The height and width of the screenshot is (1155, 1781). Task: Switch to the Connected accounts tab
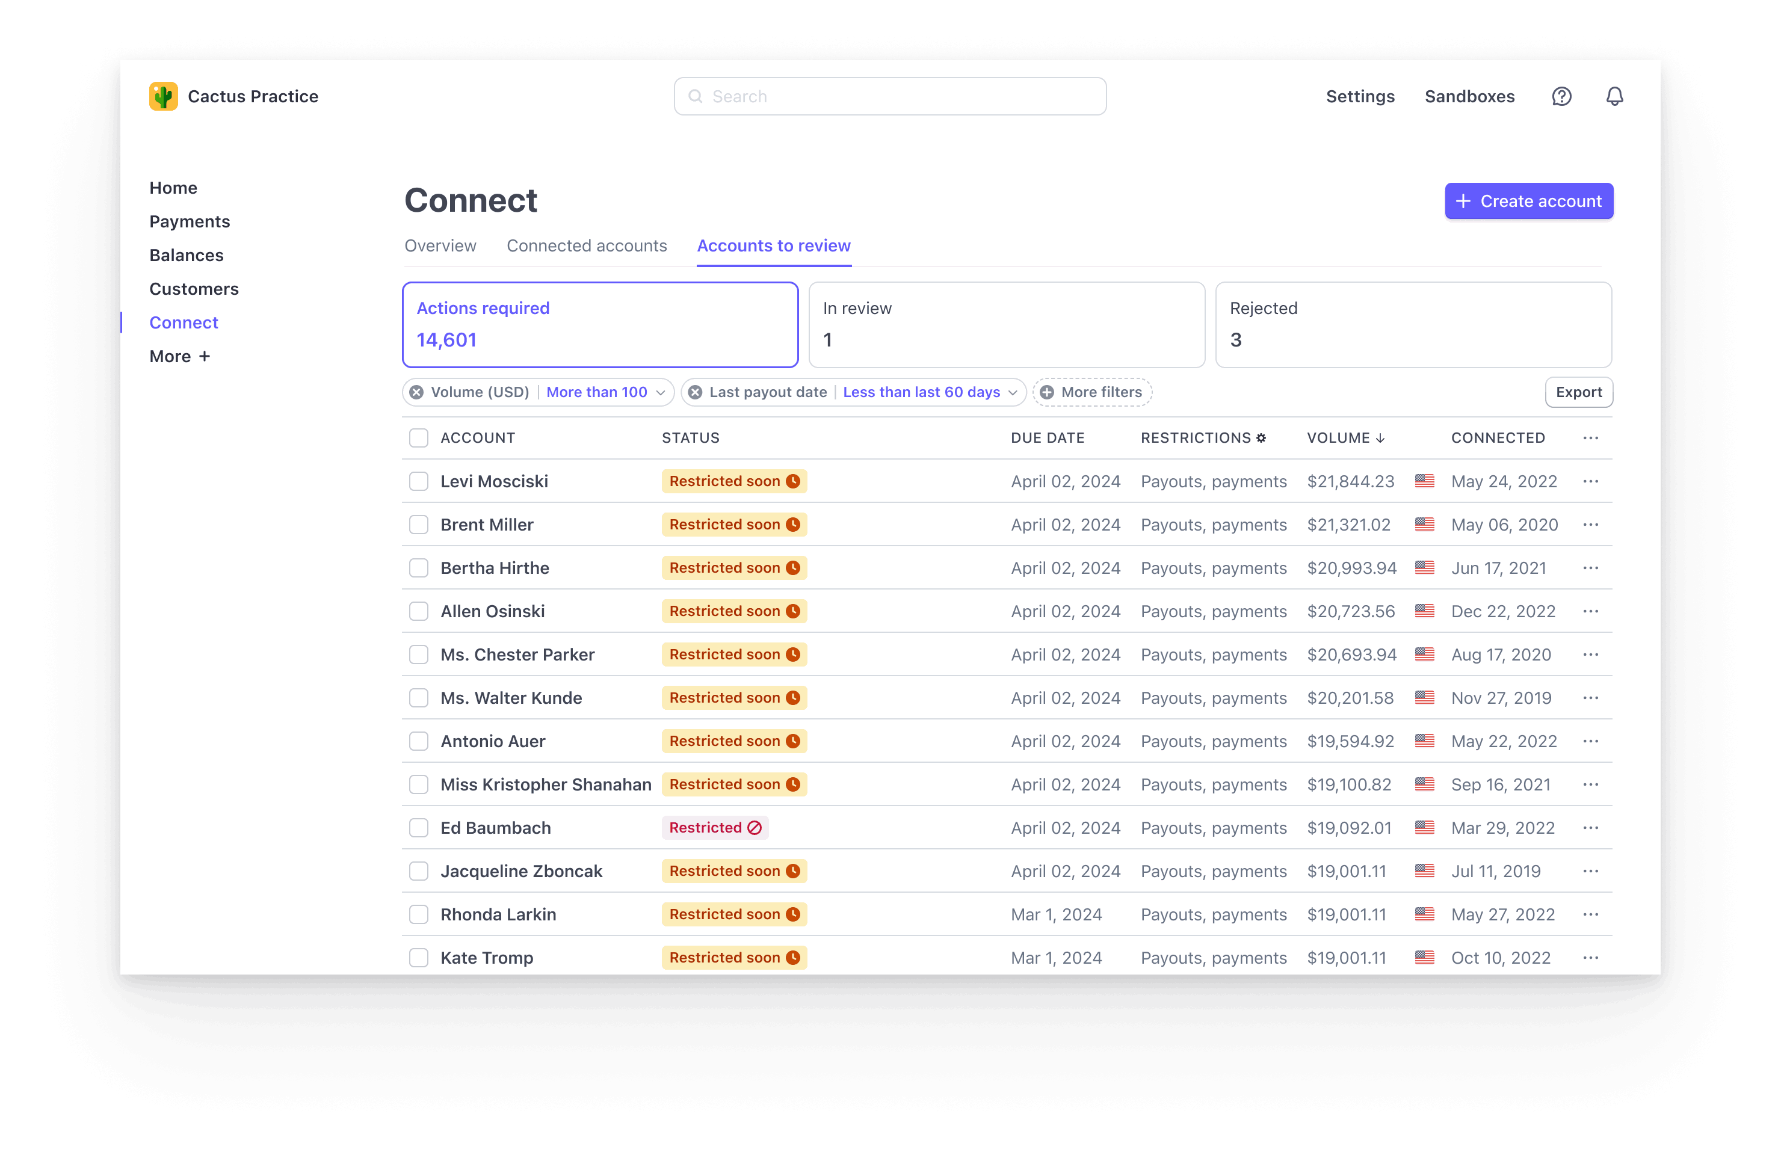coord(587,245)
